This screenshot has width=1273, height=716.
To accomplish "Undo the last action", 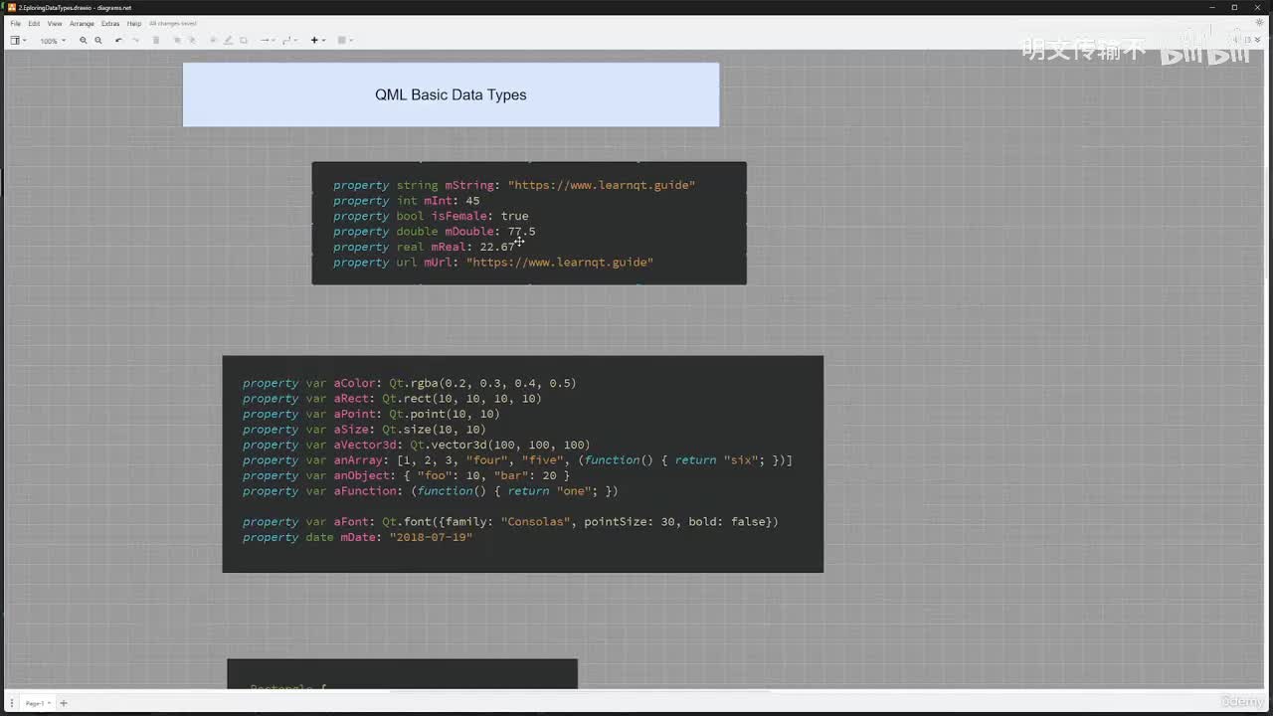I will 118,41.
